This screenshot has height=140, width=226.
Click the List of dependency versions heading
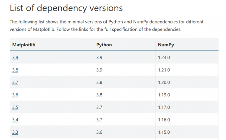[x=66, y=8]
